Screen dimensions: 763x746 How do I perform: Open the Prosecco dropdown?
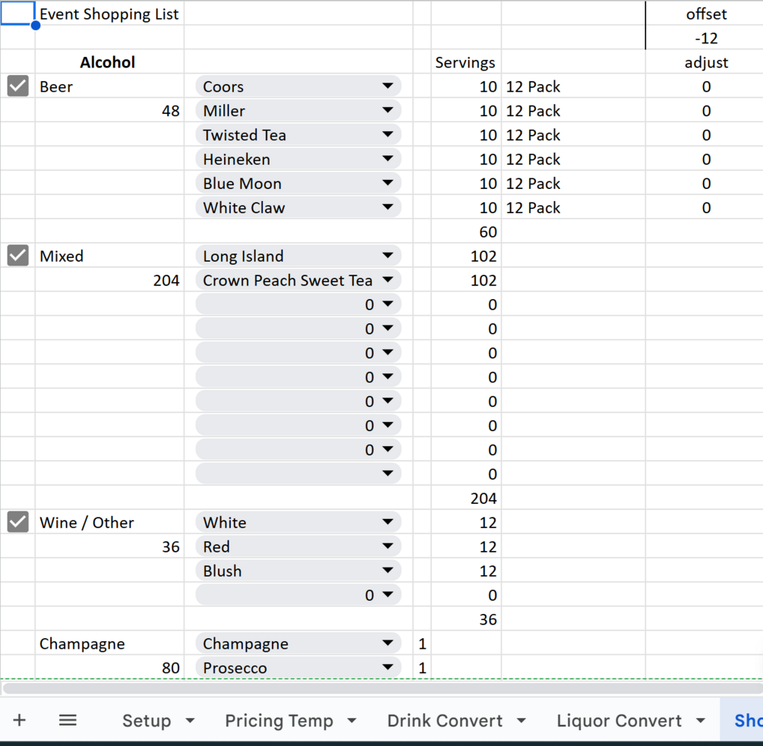(x=298, y=668)
